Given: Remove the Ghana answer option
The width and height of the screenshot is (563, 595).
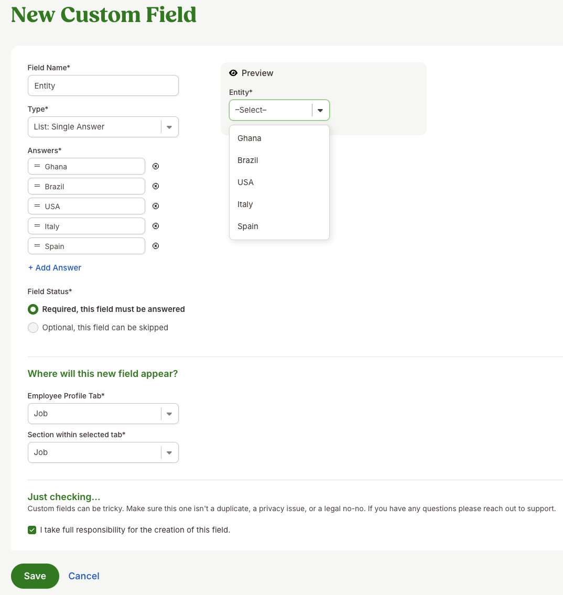Looking at the screenshot, I should (x=155, y=166).
